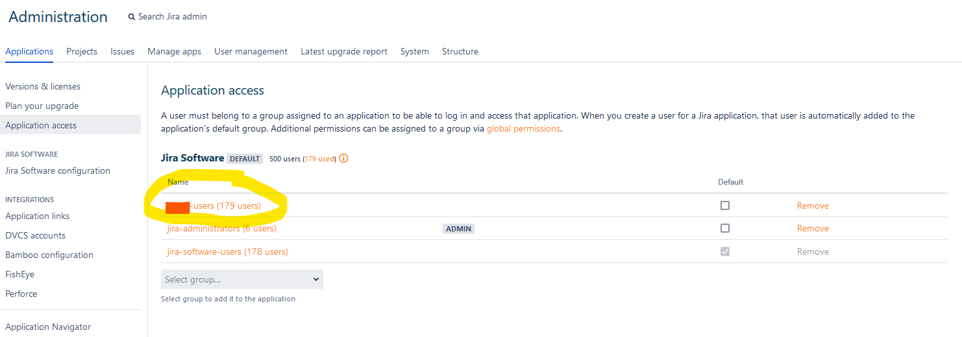Click the Jira Software application heading
Screen dimensions: 962x337
point(193,157)
